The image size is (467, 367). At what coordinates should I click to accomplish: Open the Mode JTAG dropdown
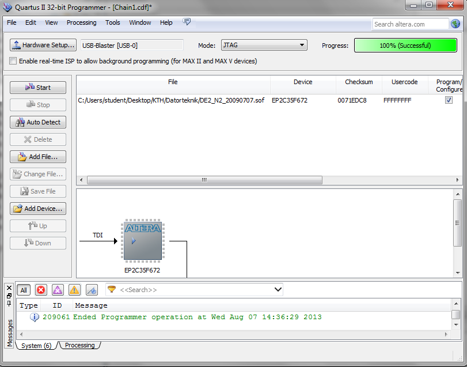coord(264,46)
